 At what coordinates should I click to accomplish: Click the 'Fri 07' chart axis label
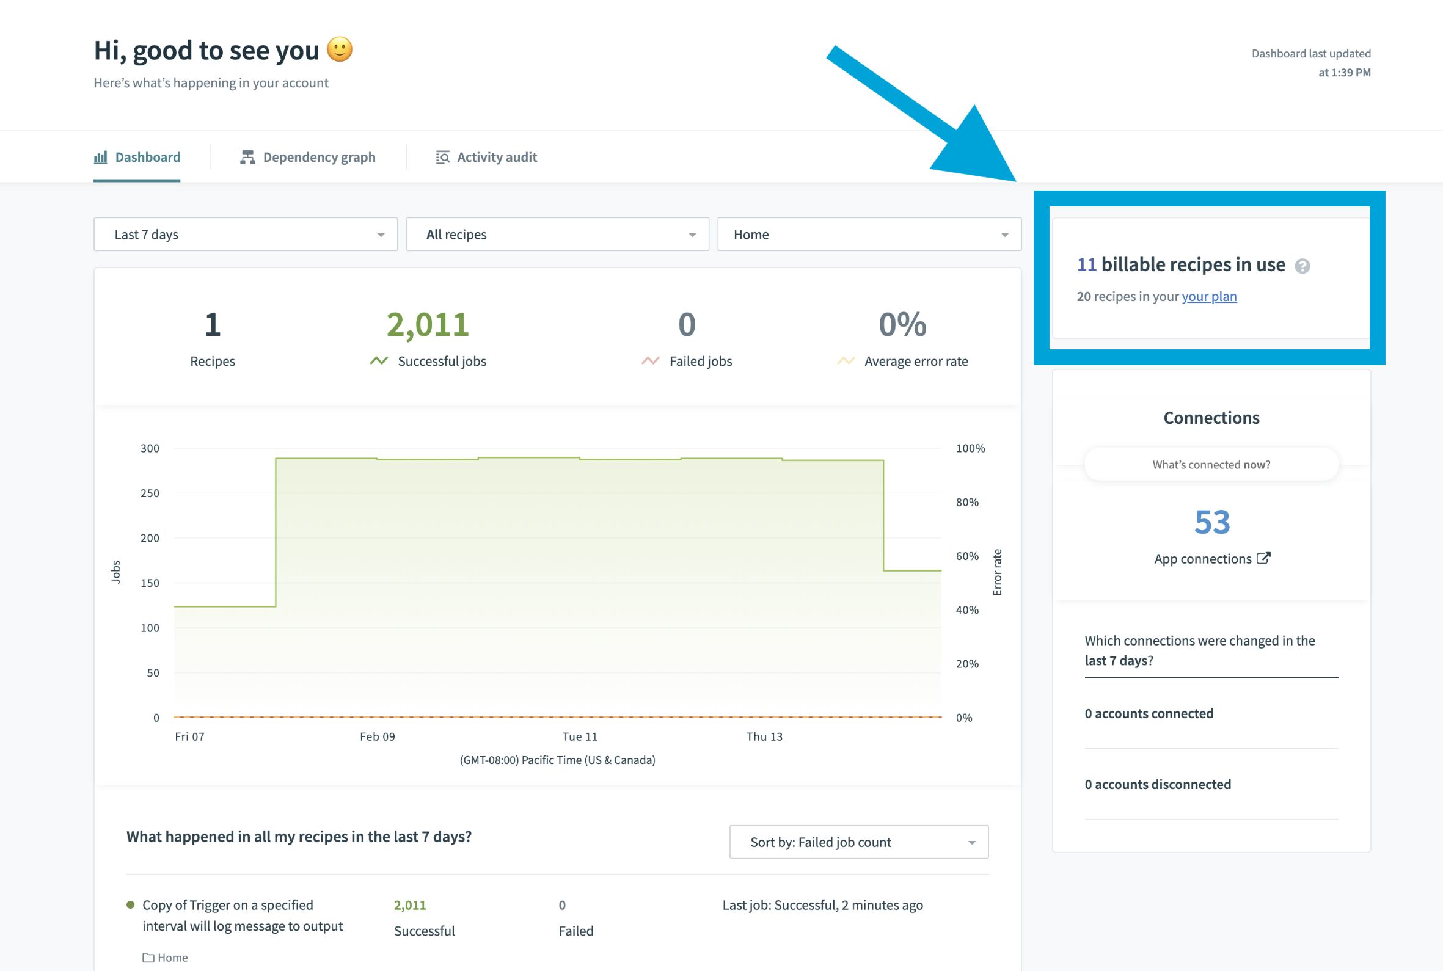pos(189,736)
